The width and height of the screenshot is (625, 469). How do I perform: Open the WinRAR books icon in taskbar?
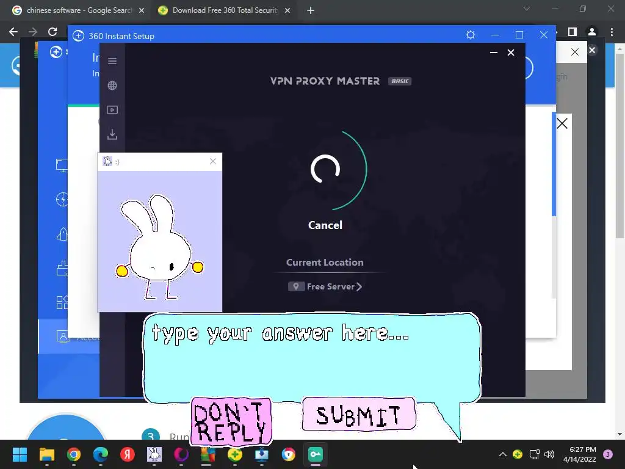[208, 454]
